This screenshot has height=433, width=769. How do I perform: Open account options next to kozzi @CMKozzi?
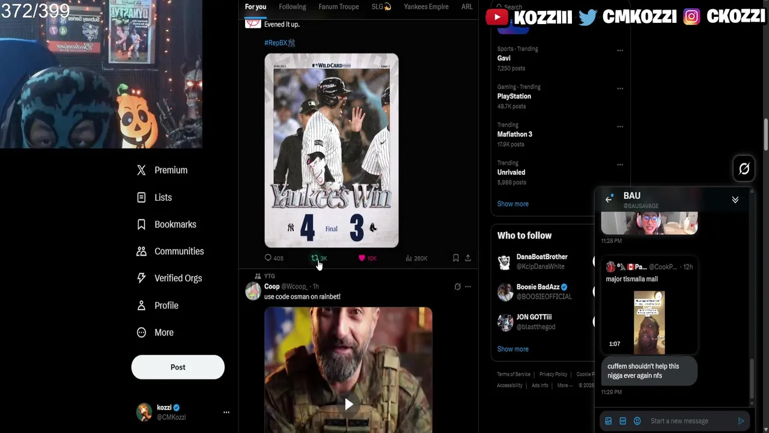tap(226, 412)
